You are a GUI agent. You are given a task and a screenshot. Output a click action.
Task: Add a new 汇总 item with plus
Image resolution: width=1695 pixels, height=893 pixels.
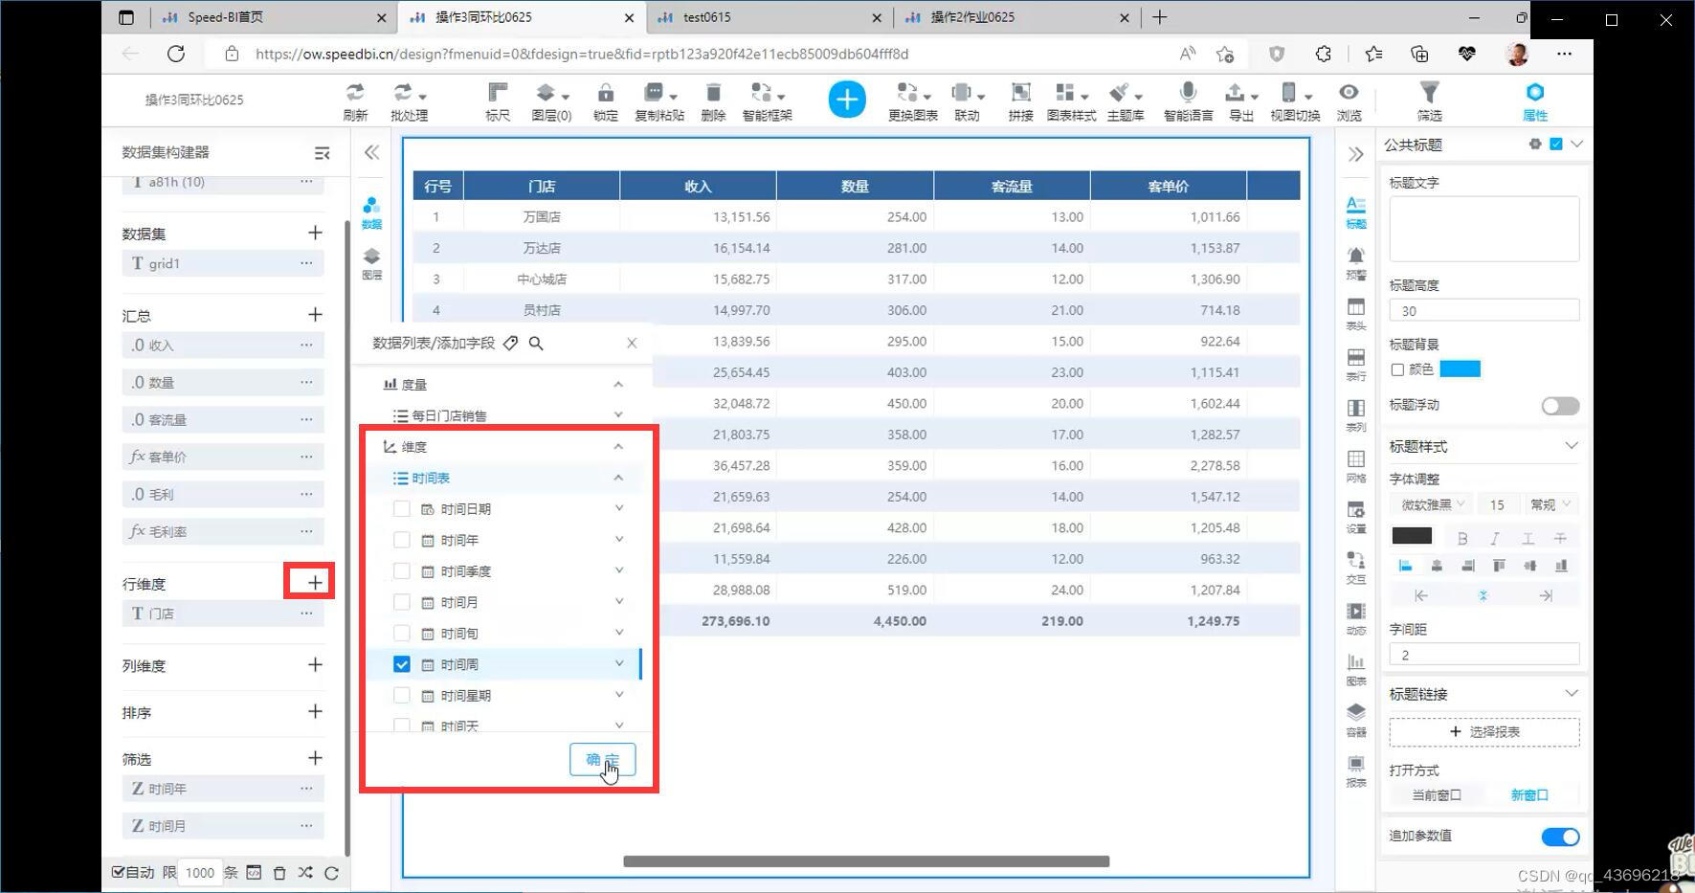(315, 314)
